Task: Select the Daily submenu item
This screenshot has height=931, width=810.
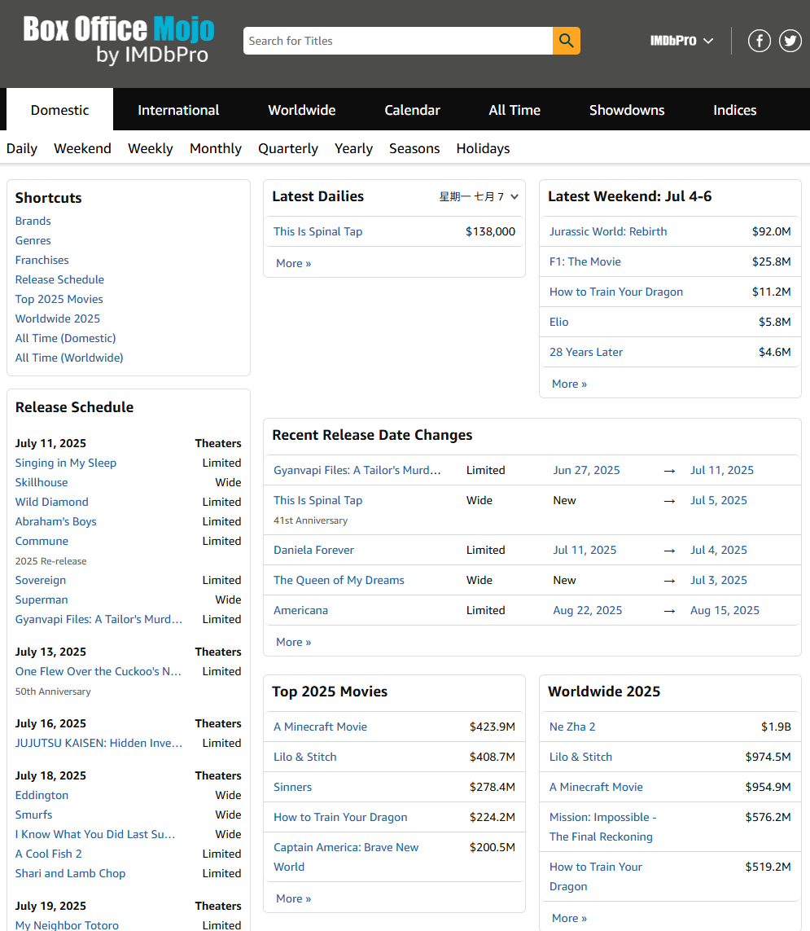Action: click(22, 148)
